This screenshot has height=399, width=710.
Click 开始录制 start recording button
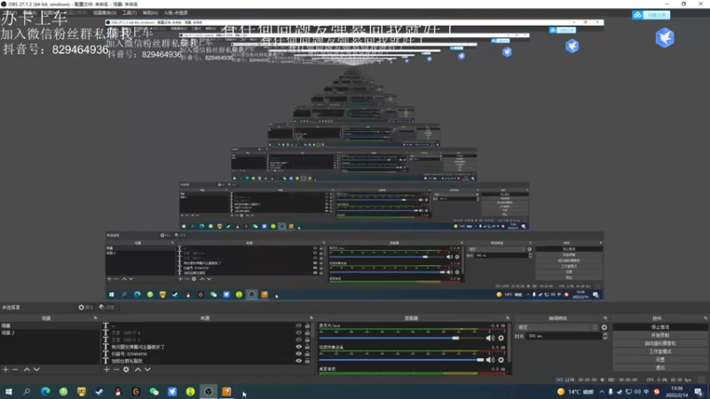660,335
